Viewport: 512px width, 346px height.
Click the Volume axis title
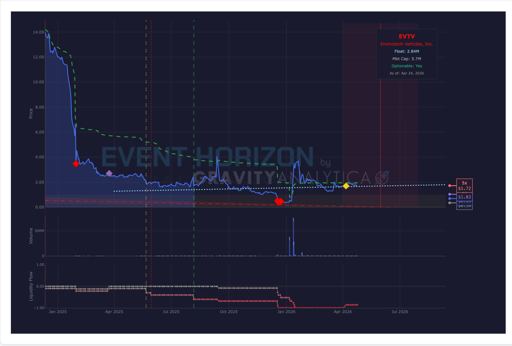coord(31,236)
